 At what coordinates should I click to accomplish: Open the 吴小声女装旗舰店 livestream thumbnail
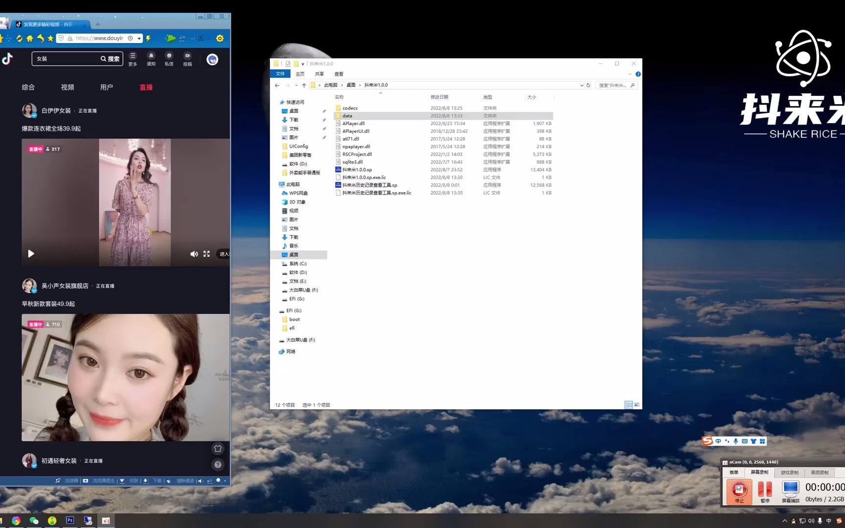(125, 377)
